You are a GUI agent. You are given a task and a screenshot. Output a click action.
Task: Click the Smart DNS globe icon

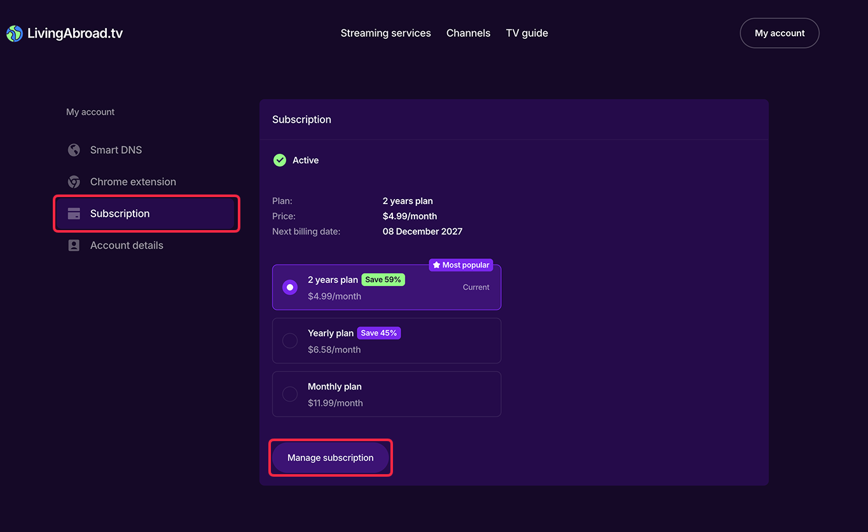click(74, 150)
